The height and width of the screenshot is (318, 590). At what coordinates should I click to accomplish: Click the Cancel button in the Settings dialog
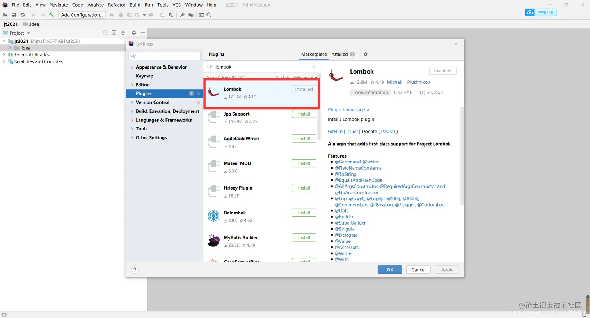[x=418, y=270]
